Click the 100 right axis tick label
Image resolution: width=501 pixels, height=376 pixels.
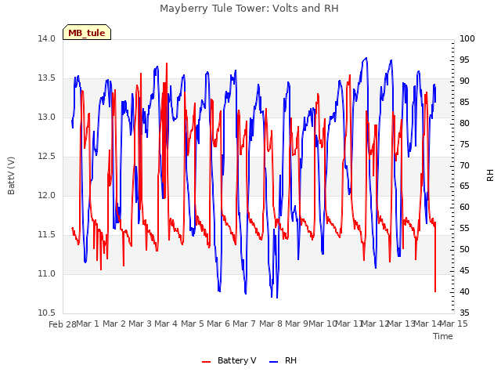[467, 38]
